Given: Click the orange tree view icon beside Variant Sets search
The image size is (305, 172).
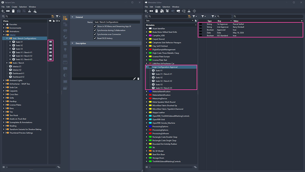Looking at the screenshot, I should click(53, 16).
